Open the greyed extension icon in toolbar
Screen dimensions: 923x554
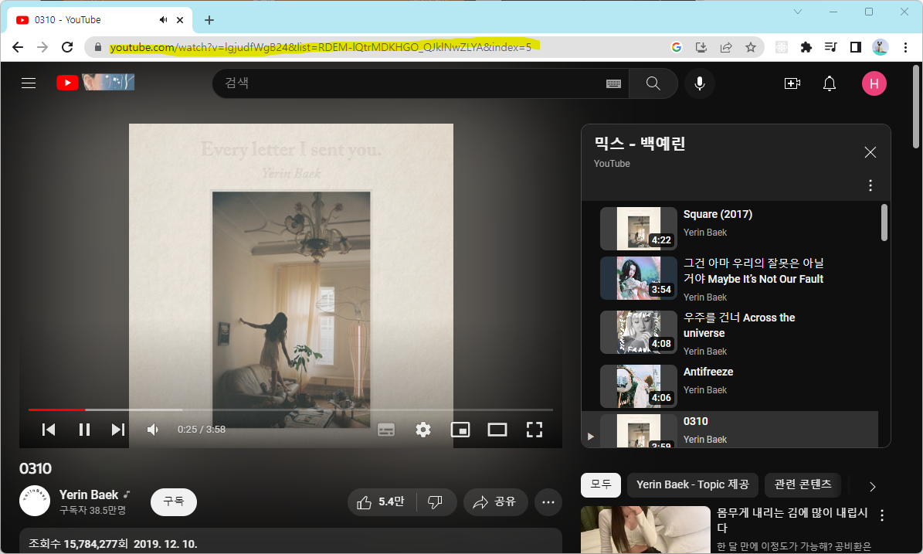click(x=782, y=47)
